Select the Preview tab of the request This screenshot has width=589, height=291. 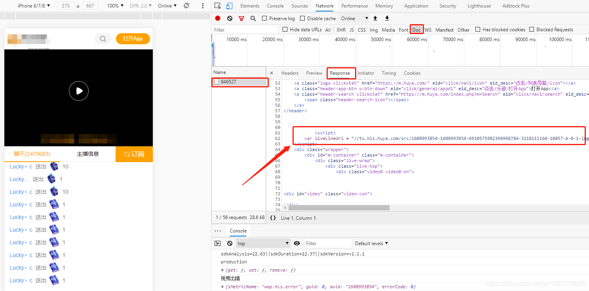[314, 73]
